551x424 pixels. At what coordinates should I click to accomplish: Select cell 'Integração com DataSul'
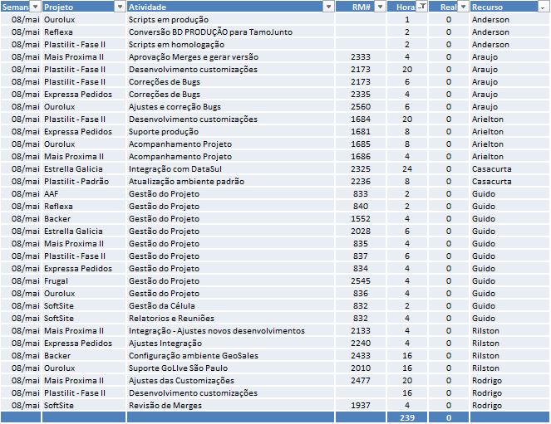[230, 168]
